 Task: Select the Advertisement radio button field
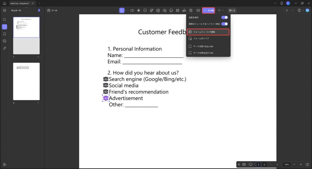(106, 98)
